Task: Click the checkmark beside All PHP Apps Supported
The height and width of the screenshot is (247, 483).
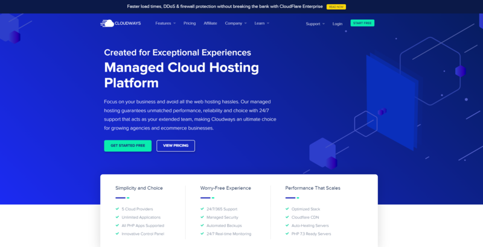Action: click(117, 225)
